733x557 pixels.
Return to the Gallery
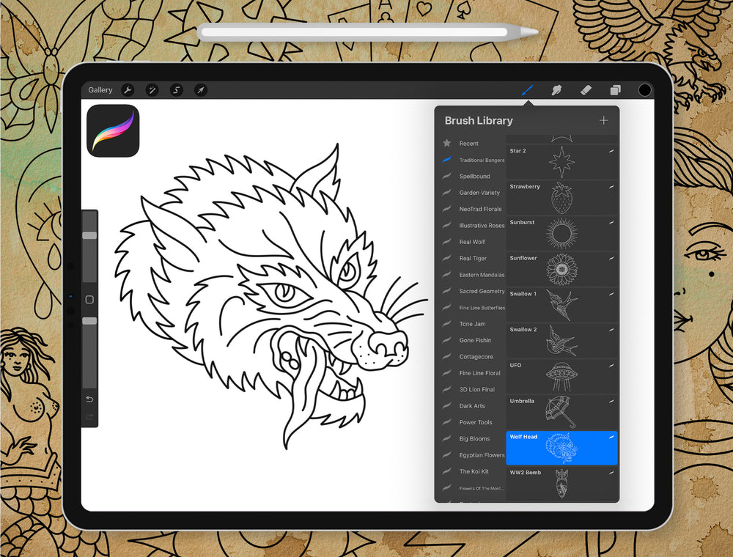tap(100, 90)
